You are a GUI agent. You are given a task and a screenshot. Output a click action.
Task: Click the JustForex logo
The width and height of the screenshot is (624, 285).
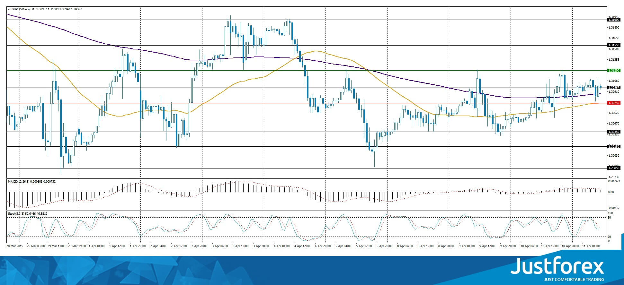pos(557,270)
